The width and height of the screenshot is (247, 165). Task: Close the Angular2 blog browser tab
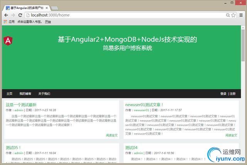[47, 8]
